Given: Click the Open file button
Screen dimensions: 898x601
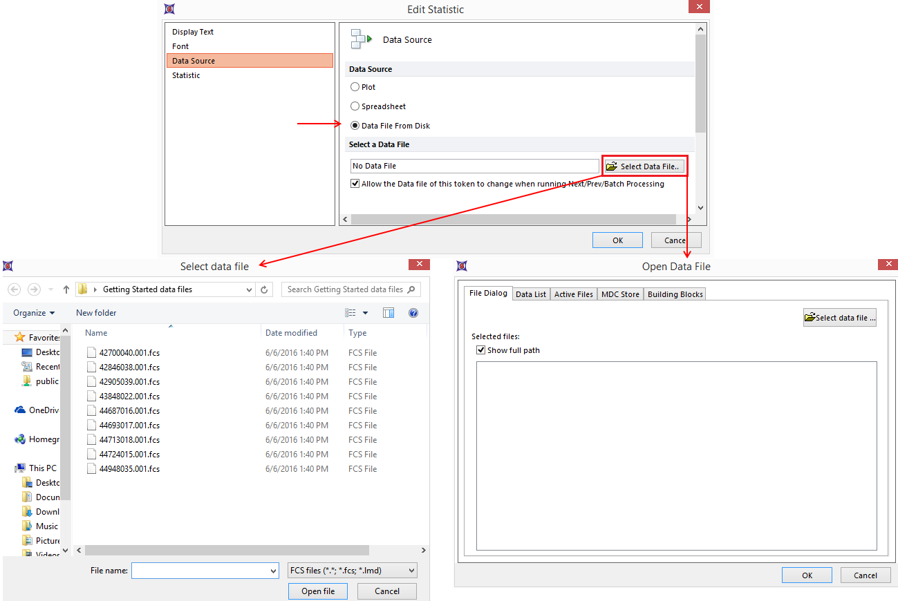Looking at the screenshot, I should click(318, 591).
